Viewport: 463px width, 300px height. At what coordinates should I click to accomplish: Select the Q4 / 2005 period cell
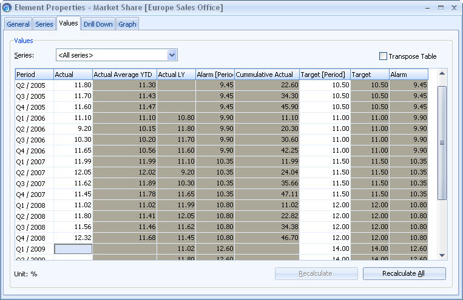(x=34, y=107)
